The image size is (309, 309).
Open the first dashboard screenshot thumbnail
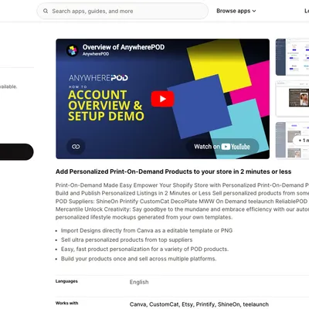292,57
